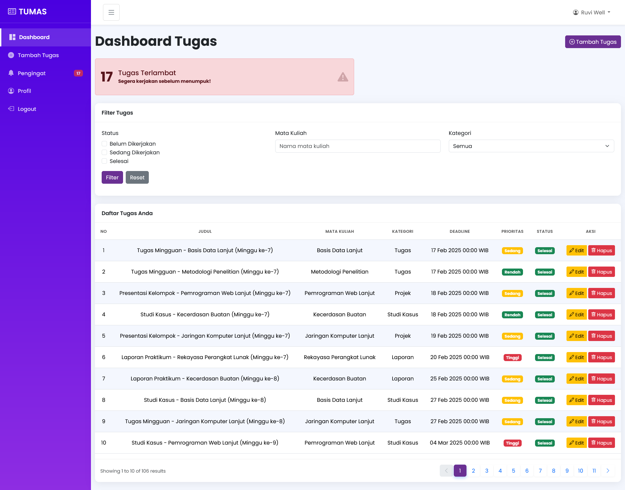Image resolution: width=625 pixels, height=490 pixels.
Task: Go to page 5 in pagination
Action: [513, 471]
